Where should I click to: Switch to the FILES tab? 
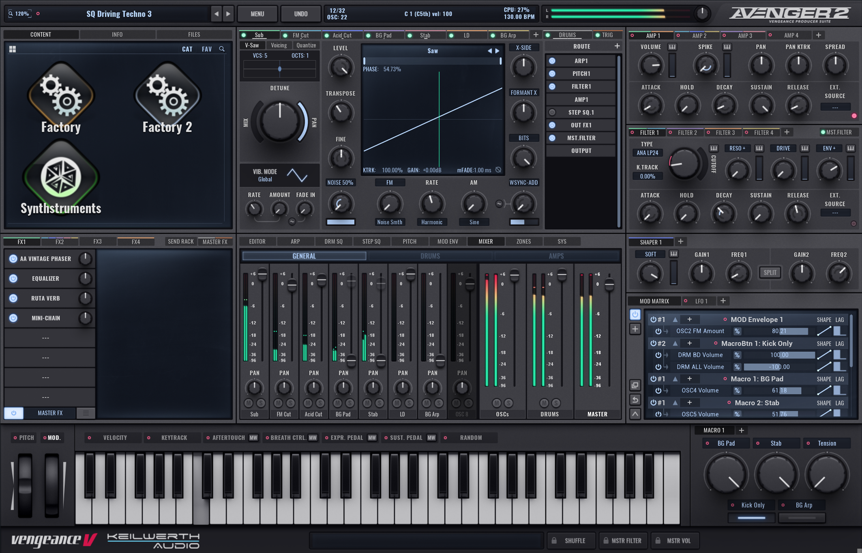194,34
